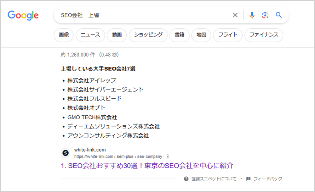This screenshot has height=192, width=315.
Task: Select the list item 株式会社サイバーエージェント
Action: click(x=105, y=89)
